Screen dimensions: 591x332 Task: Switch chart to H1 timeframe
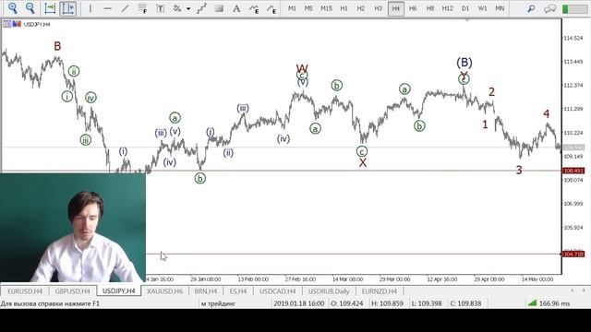coord(344,8)
